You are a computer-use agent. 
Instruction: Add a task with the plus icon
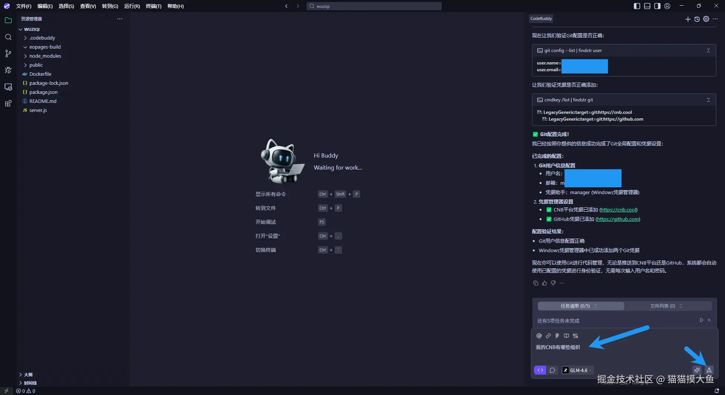point(709,320)
